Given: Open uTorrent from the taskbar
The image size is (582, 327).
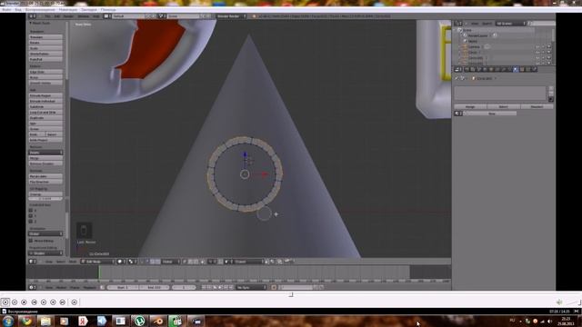Looking at the screenshot, I should coord(139,321).
